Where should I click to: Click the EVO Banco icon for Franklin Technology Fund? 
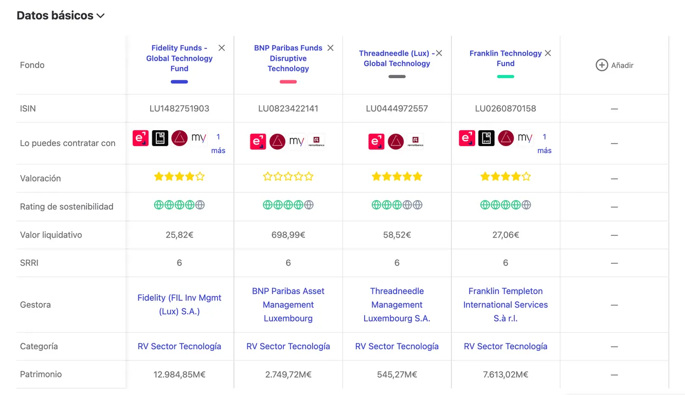coord(486,138)
